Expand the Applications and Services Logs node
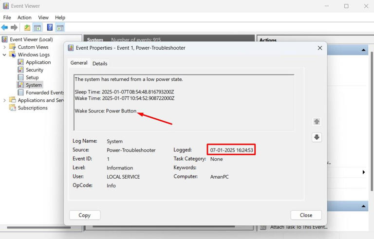This screenshot has height=239, width=374. (4, 100)
